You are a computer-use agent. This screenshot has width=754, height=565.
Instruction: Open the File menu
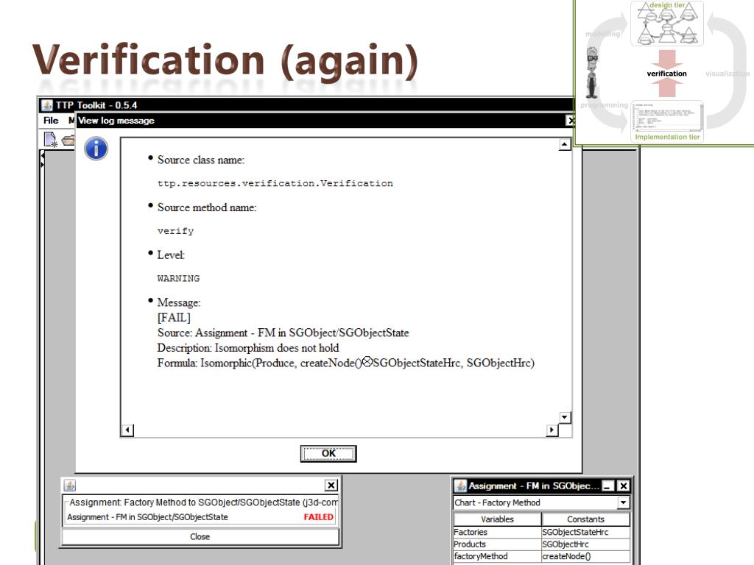[51, 121]
